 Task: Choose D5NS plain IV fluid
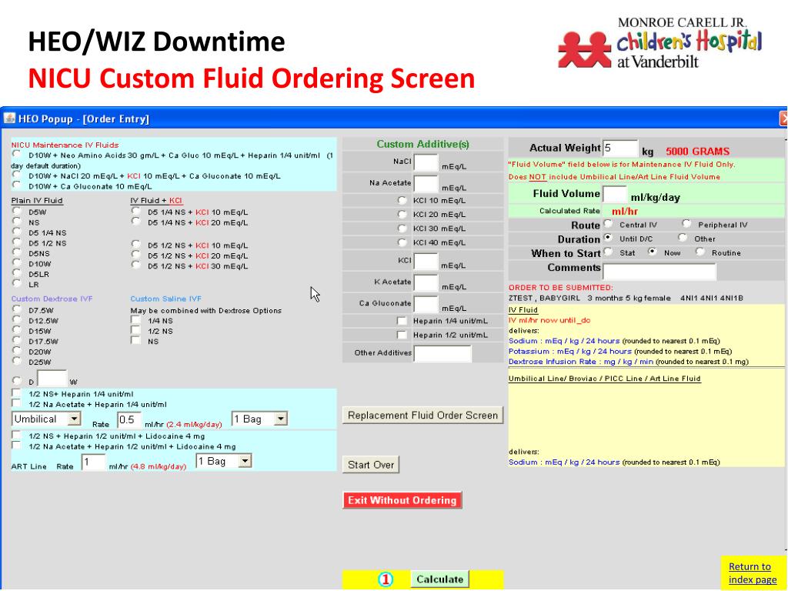17,252
